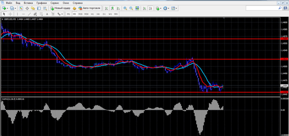
Task: Open the Вид menu
Action: pos(18,3)
